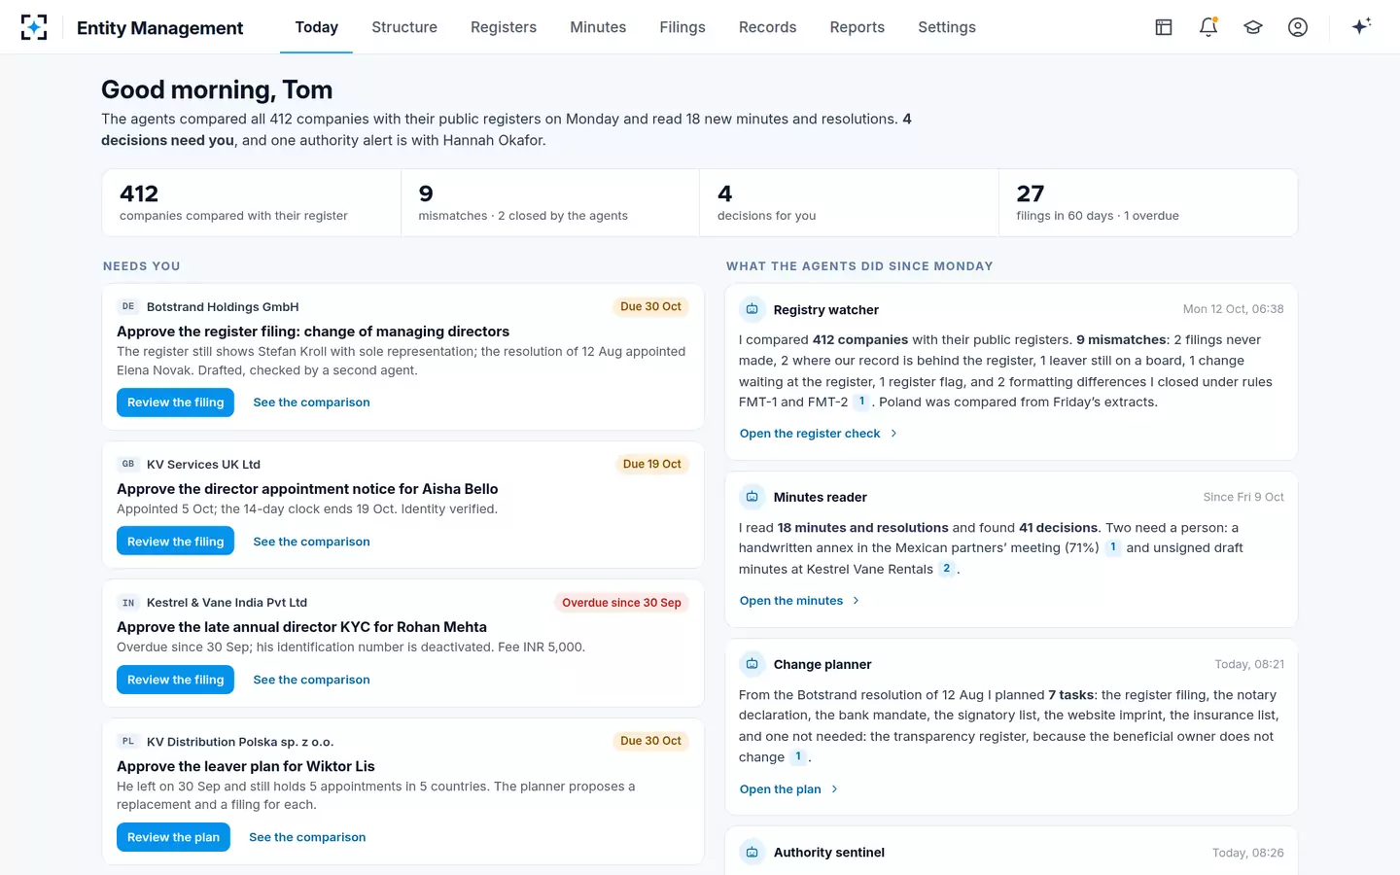
Task: Click the 4 decisions for you tile
Action: point(849,203)
